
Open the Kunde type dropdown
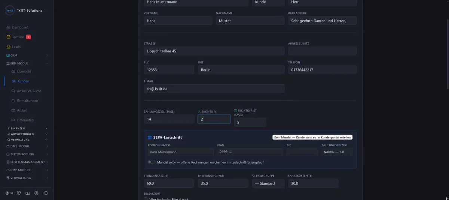coord(268,3)
